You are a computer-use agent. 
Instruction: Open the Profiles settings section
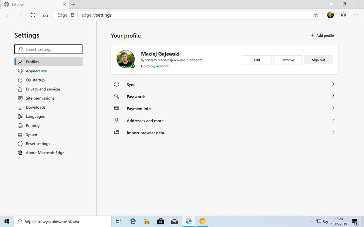pyautogui.click(x=49, y=62)
